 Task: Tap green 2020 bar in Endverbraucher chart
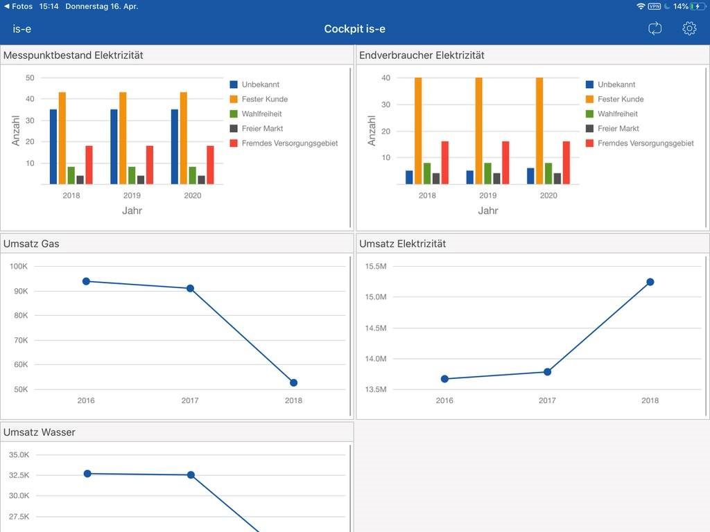tap(548, 173)
